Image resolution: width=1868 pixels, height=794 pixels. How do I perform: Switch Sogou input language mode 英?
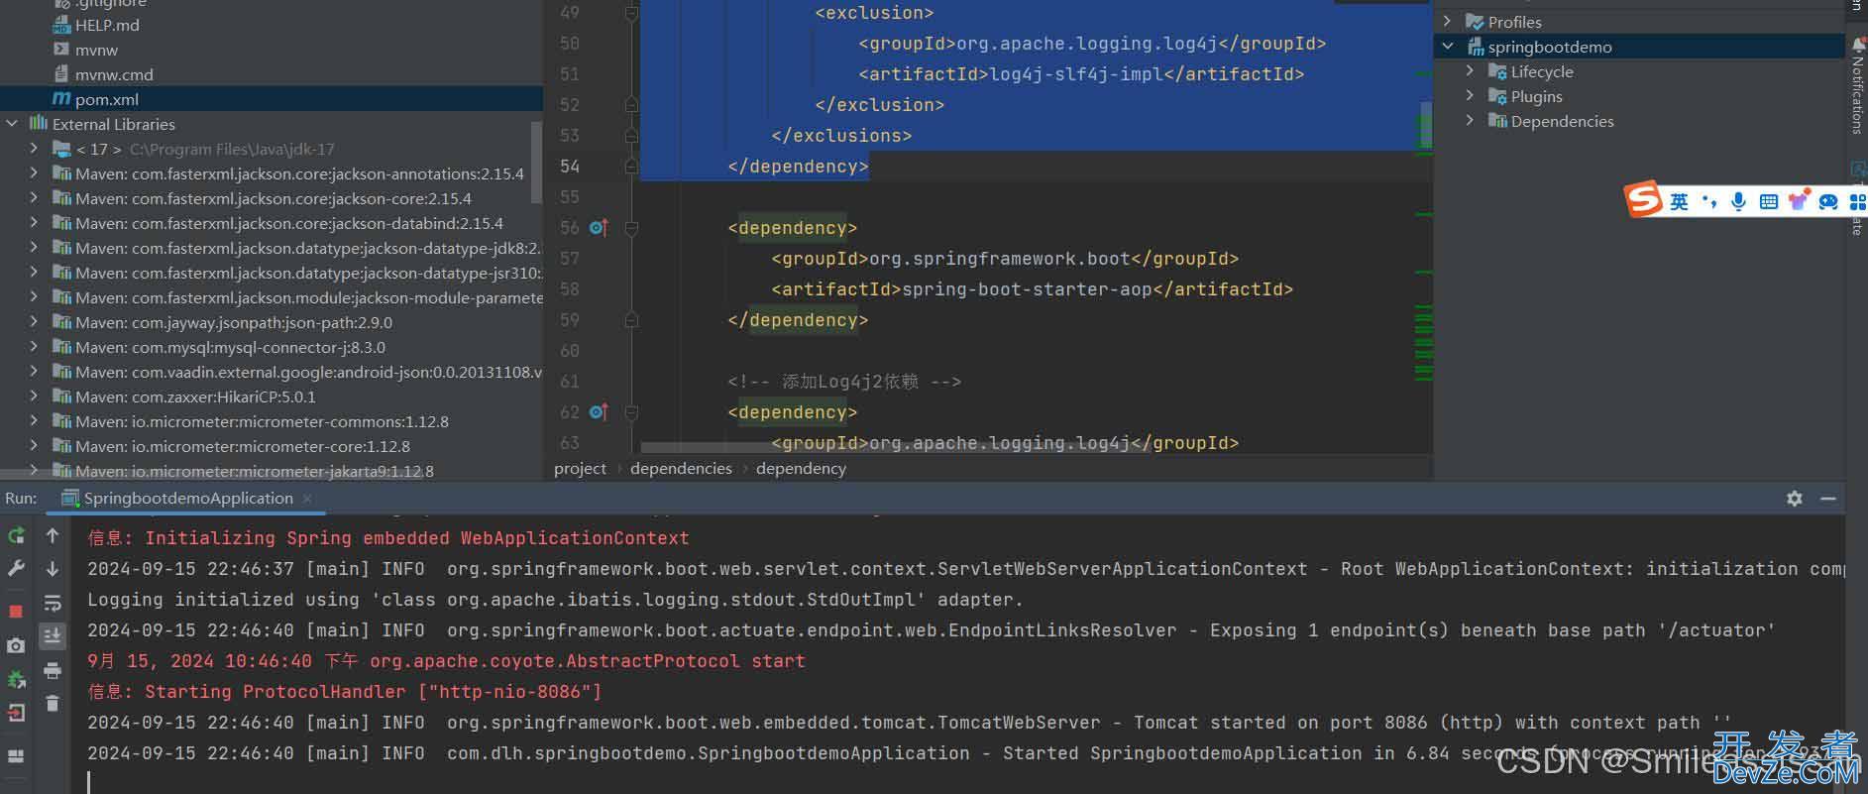pos(1679,201)
